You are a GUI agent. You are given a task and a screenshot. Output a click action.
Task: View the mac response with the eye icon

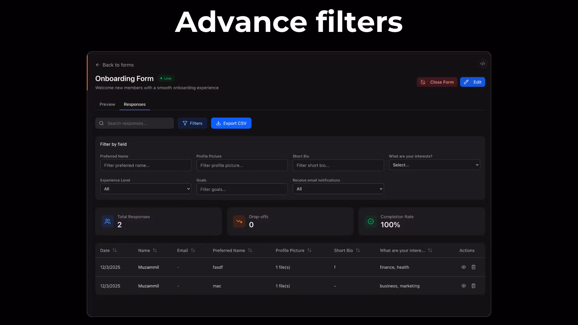[464, 286]
